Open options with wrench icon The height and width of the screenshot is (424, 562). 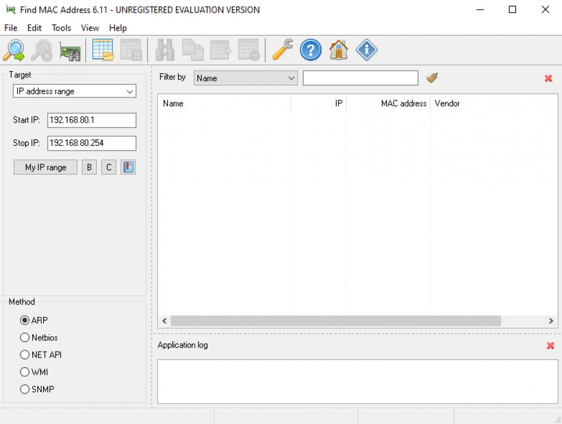tap(283, 50)
